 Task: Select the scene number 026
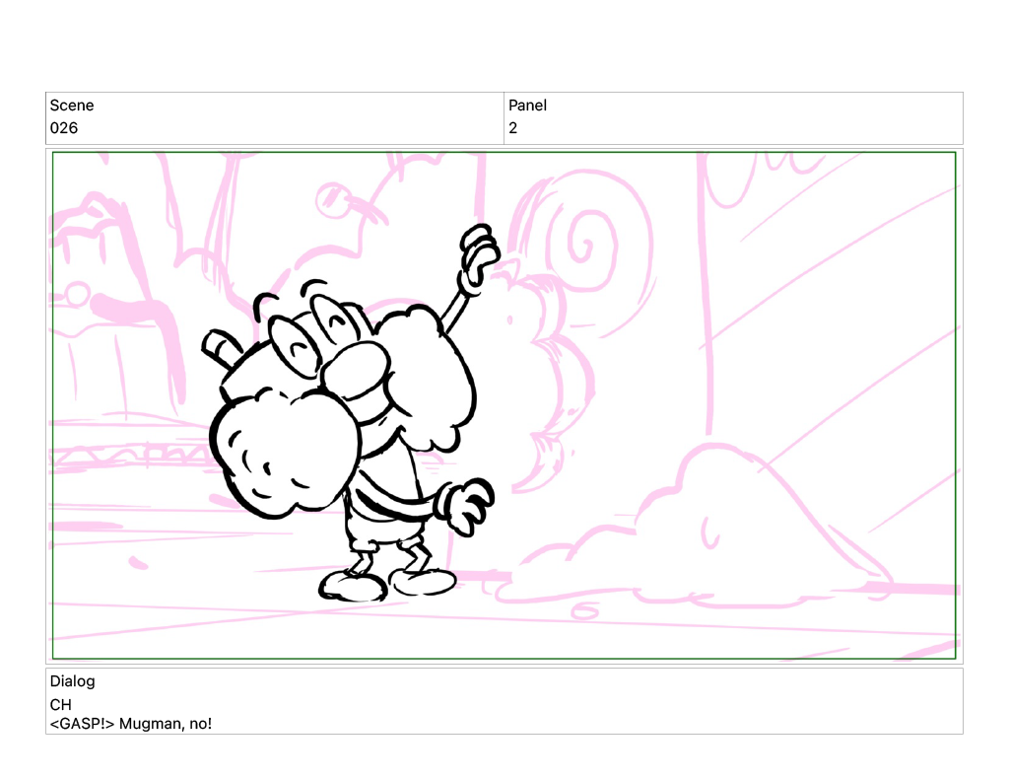pyautogui.click(x=64, y=128)
